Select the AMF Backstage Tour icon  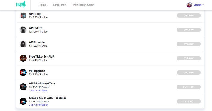pyautogui.click(x=23, y=87)
